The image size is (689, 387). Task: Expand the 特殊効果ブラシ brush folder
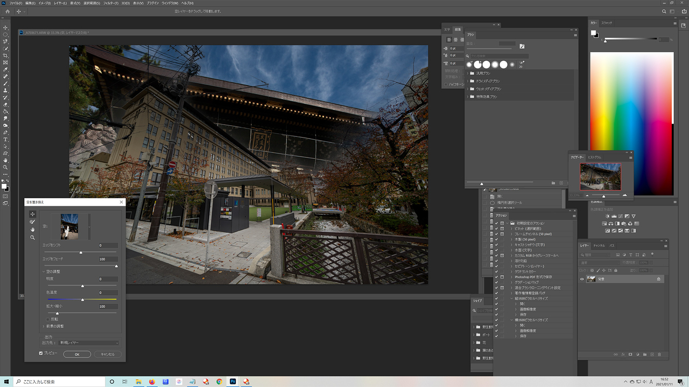tap(467, 97)
